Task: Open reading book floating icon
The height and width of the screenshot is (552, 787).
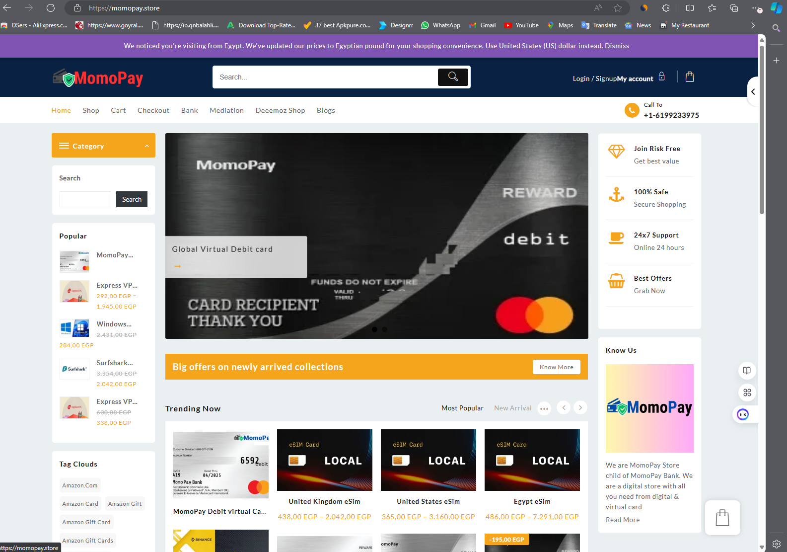Action: click(747, 371)
